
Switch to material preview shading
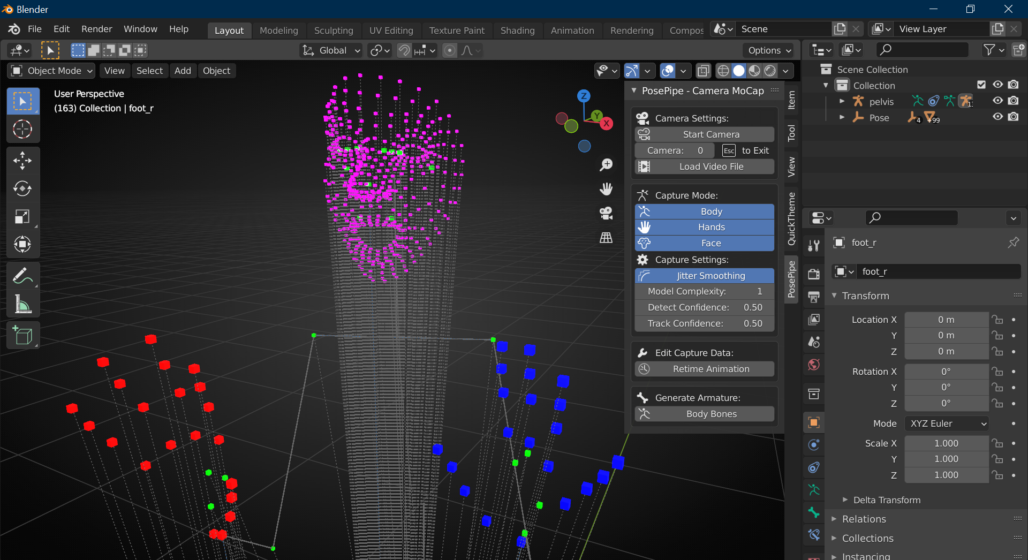pyautogui.click(x=754, y=71)
